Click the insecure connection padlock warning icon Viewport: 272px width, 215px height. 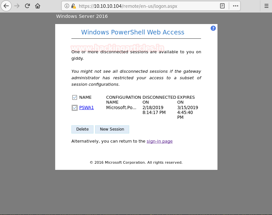point(74,6)
